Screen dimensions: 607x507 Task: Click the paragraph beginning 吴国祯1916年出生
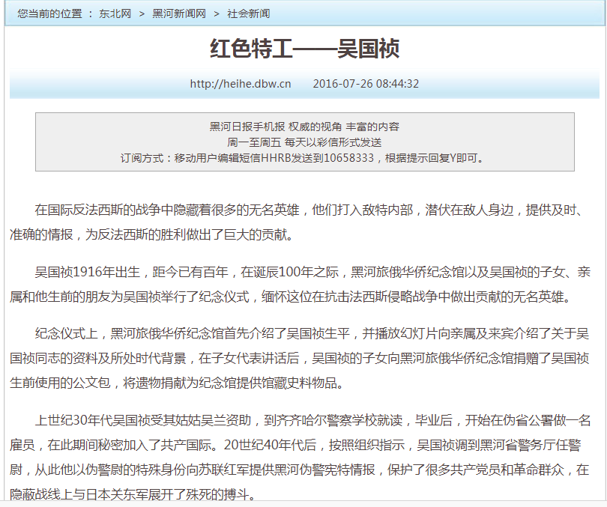[x=300, y=285]
